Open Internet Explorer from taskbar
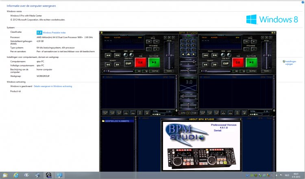 16,175
